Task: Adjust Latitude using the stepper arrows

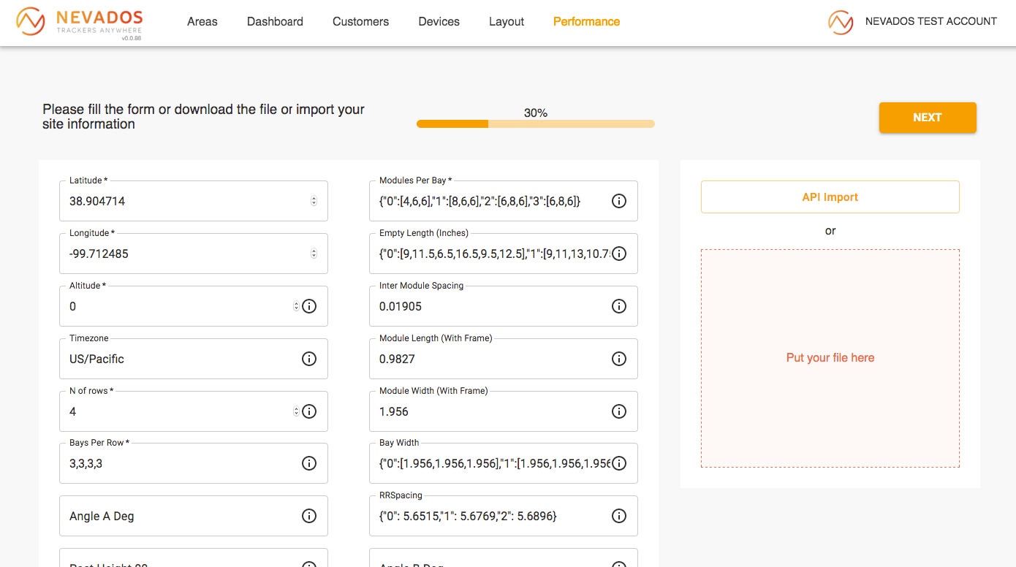Action: (314, 201)
